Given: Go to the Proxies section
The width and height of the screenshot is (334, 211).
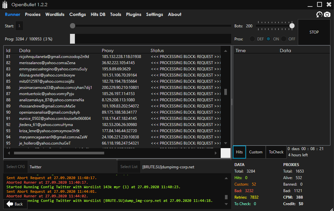Looking at the screenshot, I should coord(33,15).
